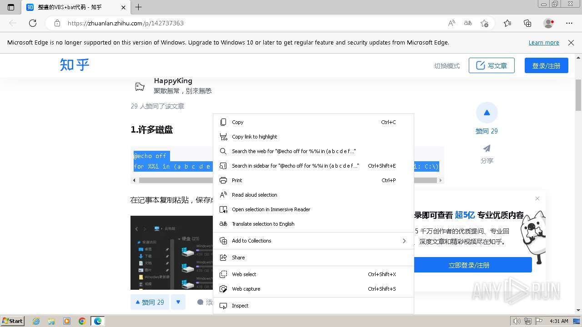The height and width of the screenshot is (327, 582).
Task: Click the Web capture camera icon
Action: 223,289
